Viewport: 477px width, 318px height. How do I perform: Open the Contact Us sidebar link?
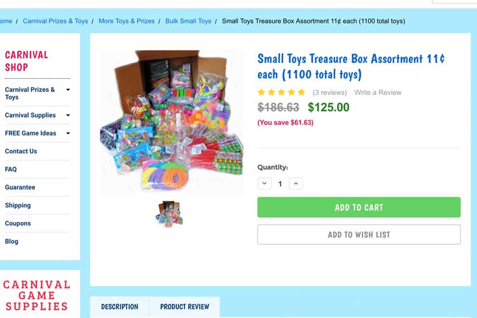pos(21,151)
